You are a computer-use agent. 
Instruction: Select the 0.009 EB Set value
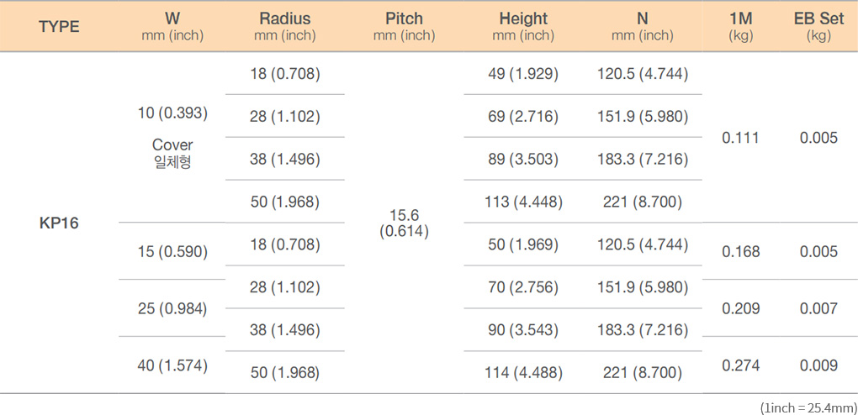[818, 365]
